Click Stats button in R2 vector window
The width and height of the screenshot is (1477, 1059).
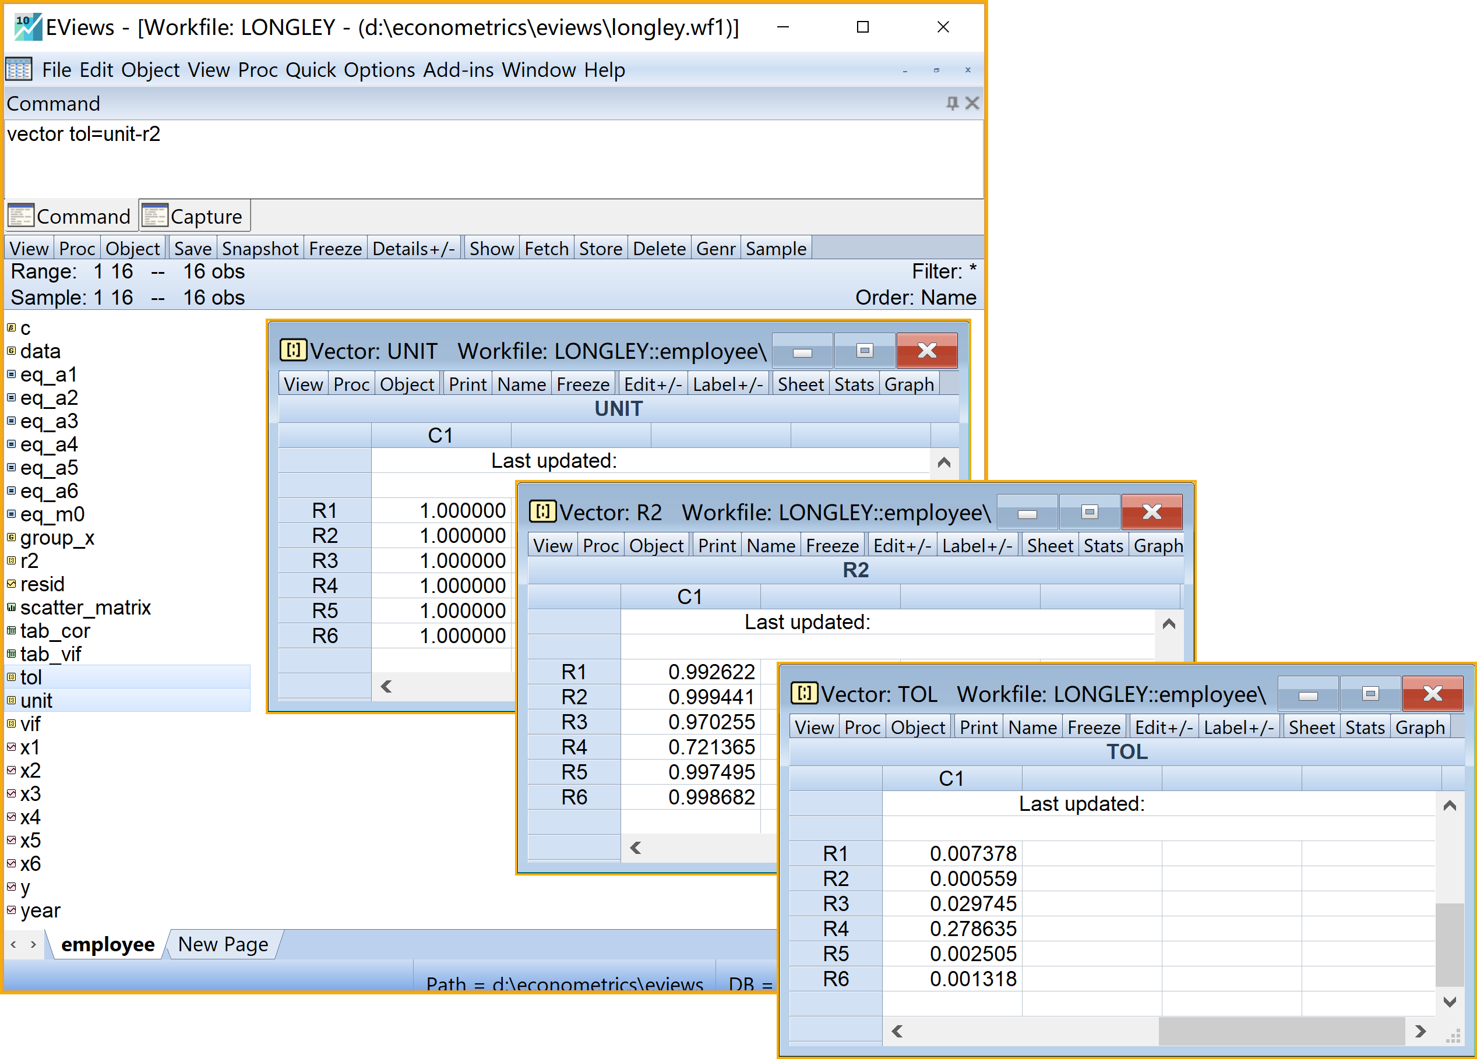point(1103,545)
